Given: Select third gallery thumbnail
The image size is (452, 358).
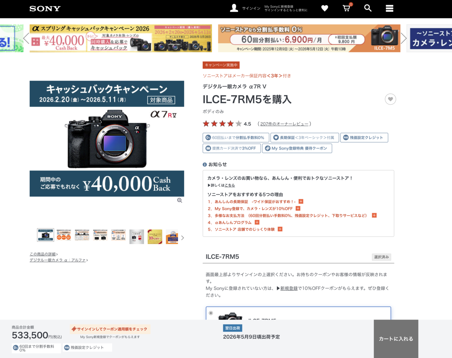Looking at the screenshot, I should coord(82,235).
